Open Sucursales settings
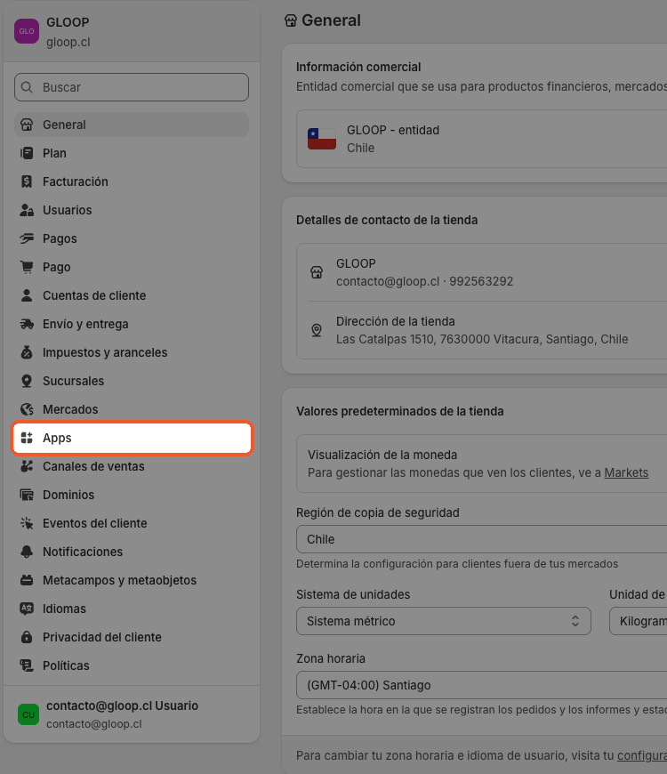This screenshot has width=667, height=774. [x=132, y=381]
